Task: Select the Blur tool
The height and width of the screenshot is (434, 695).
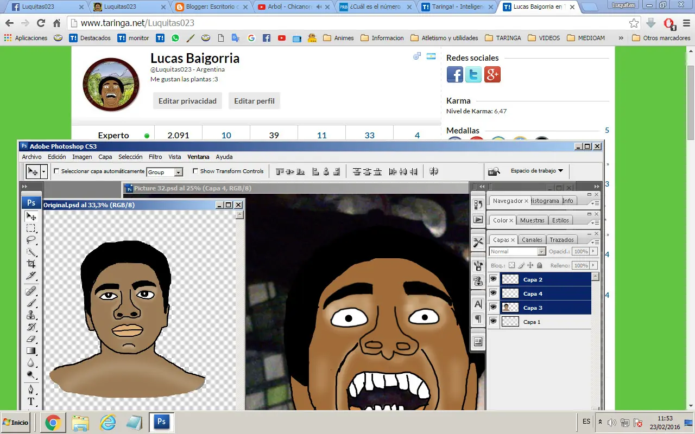Action: (31, 362)
